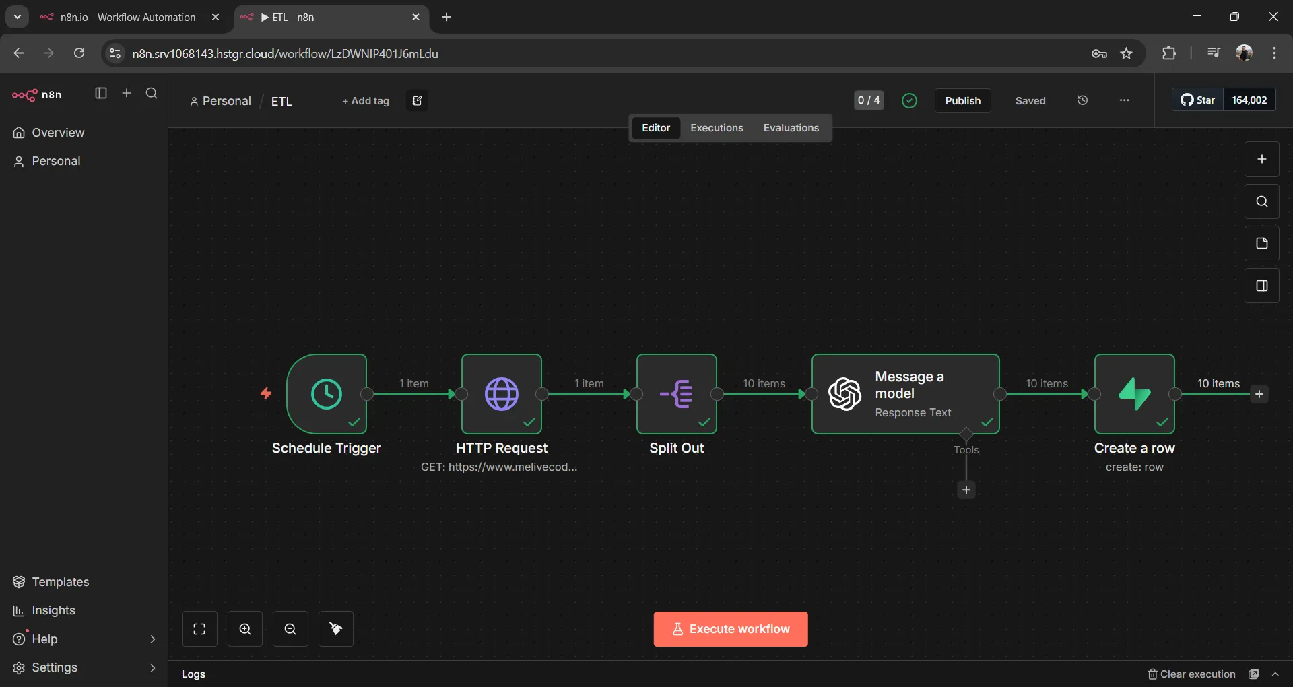Execute the workflow
The height and width of the screenshot is (687, 1293).
pos(731,628)
